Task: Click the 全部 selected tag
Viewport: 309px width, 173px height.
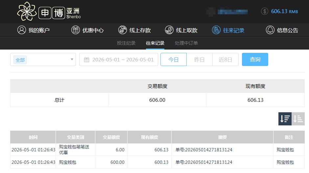Action: 20,60
